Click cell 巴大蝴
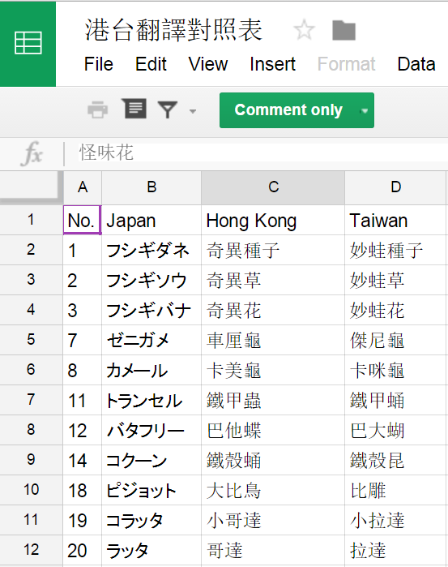The height and width of the screenshot is (567, 448). (x=395, y=430)
